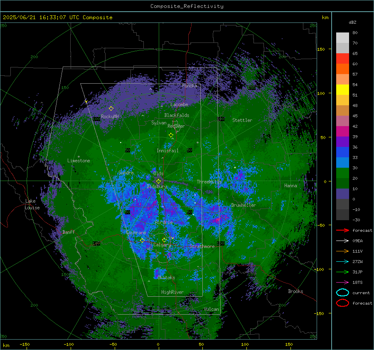This screenshot has height=350, width=374.
Task: Select yellow diamond marker above Calgary label
Action: click(164, 240)
